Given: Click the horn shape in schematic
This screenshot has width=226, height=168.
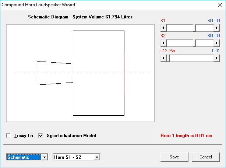Looking at the screenshot, I should pyautogui.click(x=55, y=73).
